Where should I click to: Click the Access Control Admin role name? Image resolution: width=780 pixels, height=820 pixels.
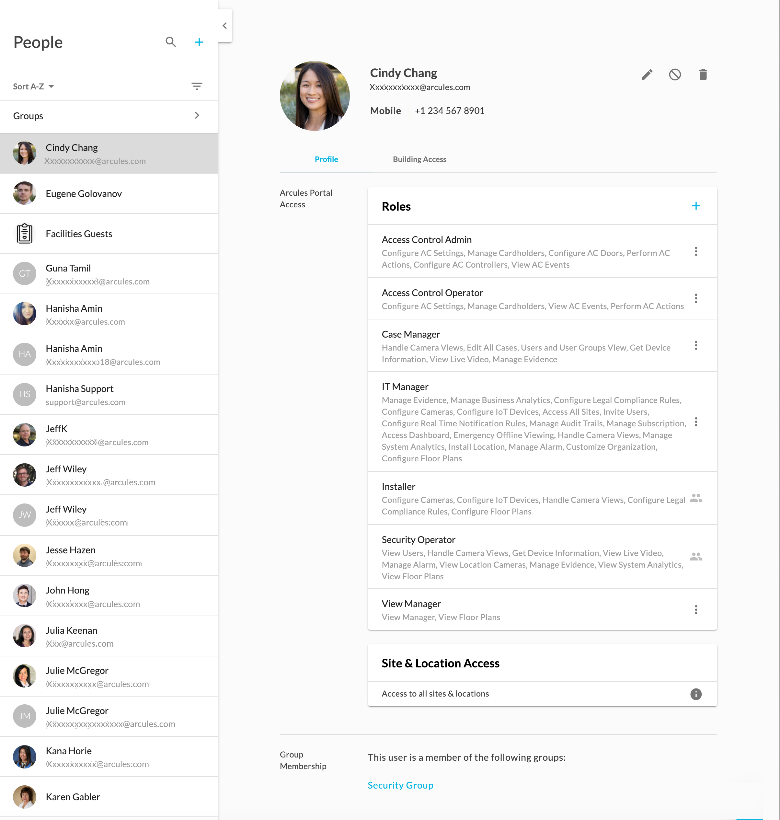(427, 239)
